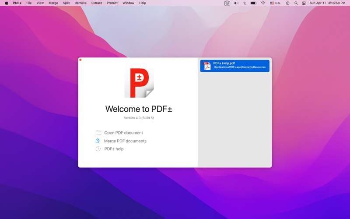This screenshot has width=350, height=219.
Task: Click the Version 4.0 (Build 5) text
Action: 139,118
